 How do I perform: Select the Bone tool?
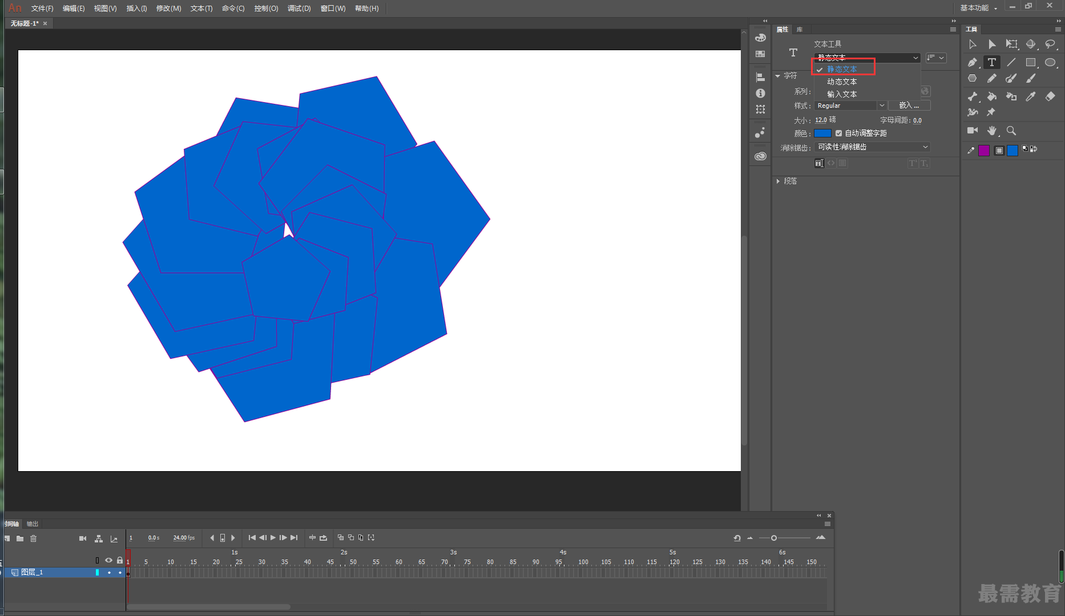(x=973, y=96)
